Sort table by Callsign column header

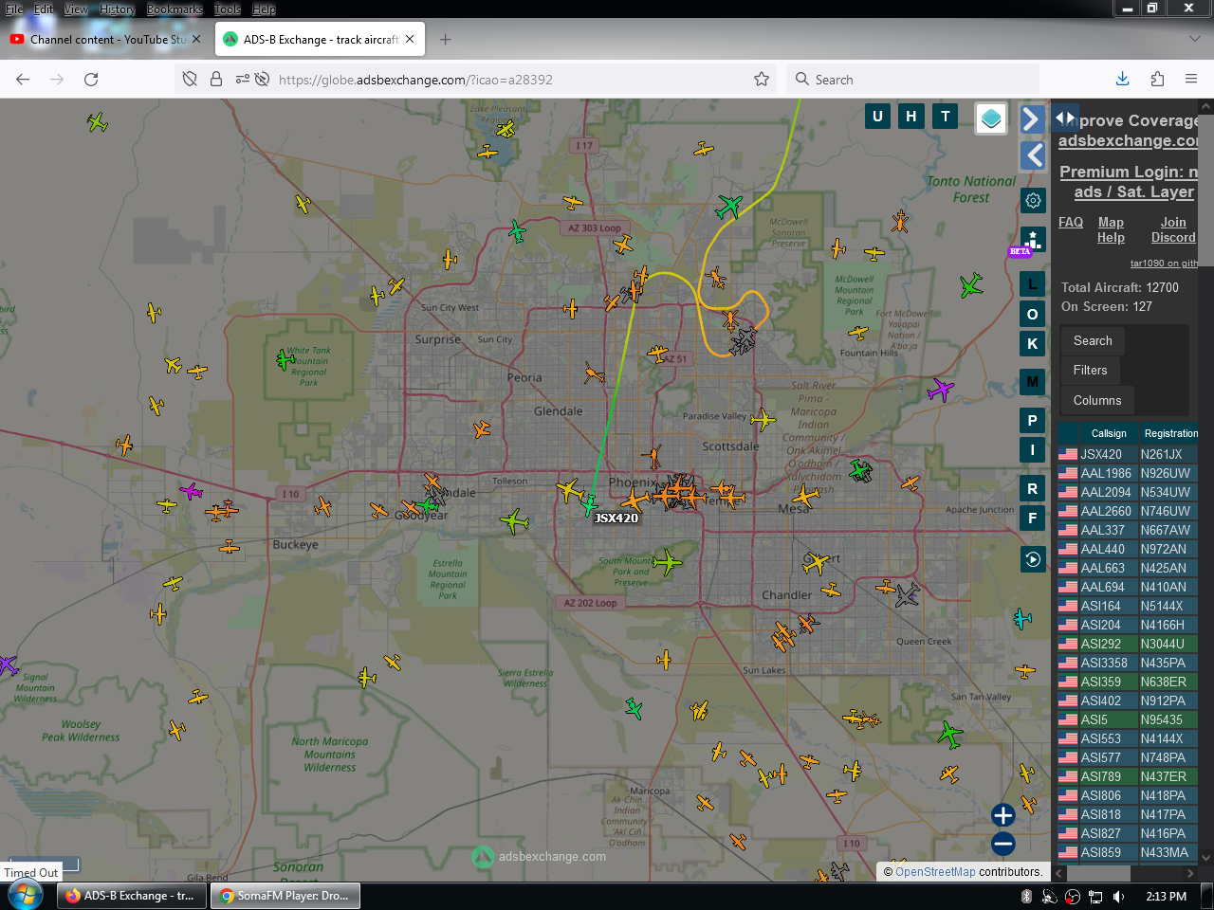1109,433
